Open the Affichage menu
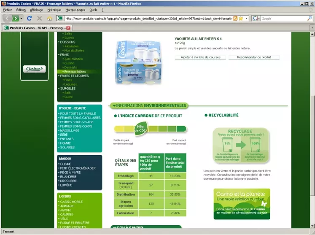315x235 pixels. coord(36,10)
